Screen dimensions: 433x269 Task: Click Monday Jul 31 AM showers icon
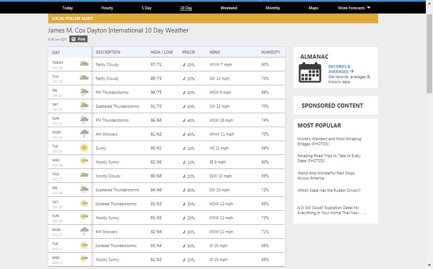click(84, 231)
